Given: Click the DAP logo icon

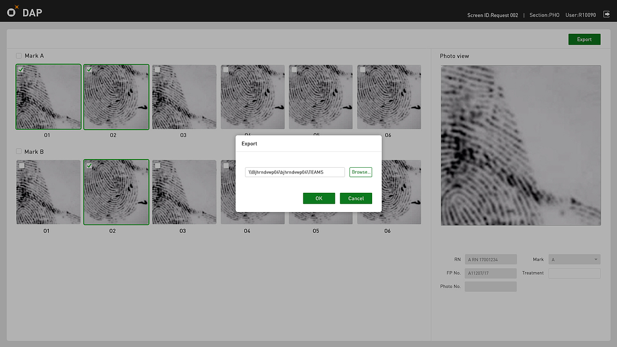Looking at the screenshot, I should (11, 11).
